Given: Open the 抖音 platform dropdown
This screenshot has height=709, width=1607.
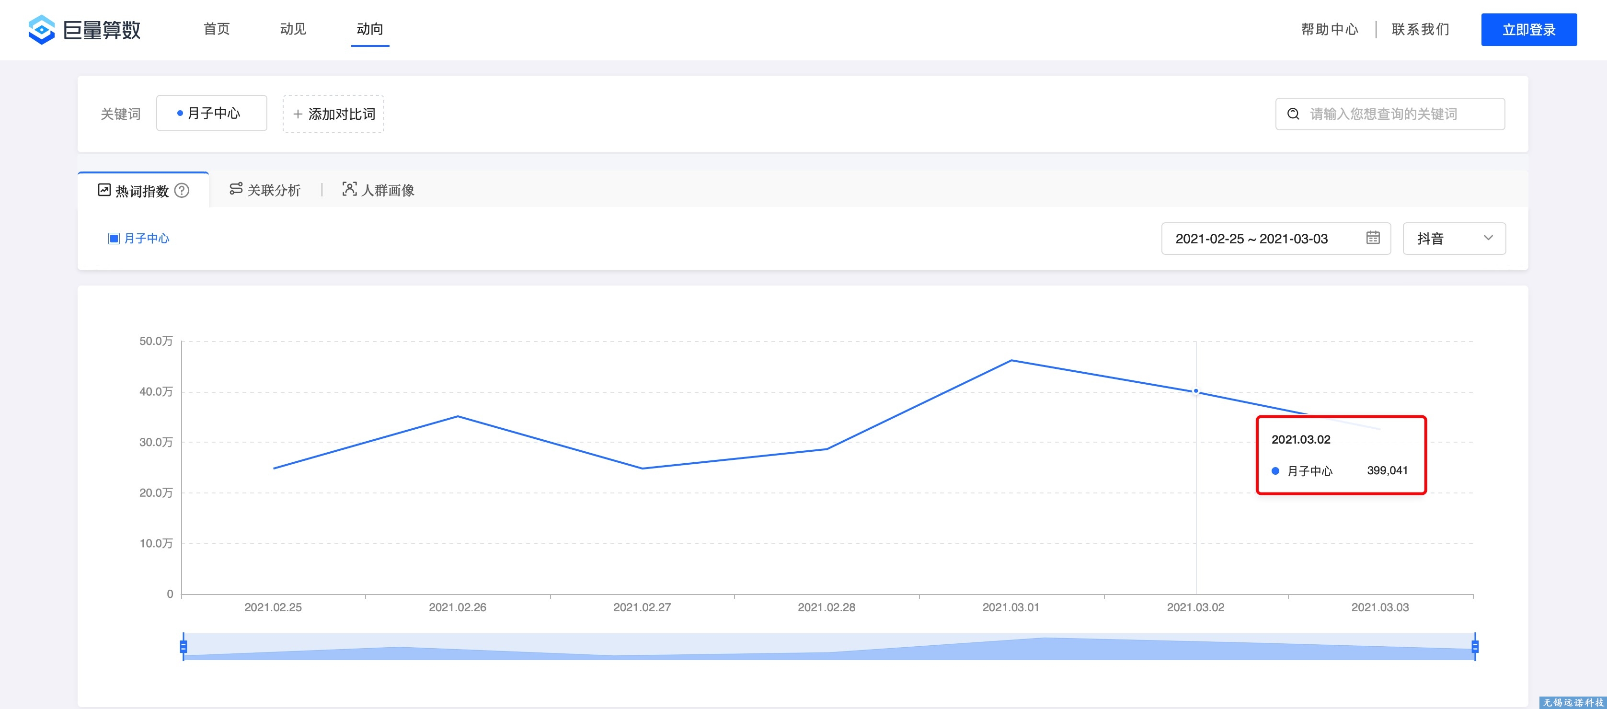Looking at the screenshot, I should click(1454, 238).
